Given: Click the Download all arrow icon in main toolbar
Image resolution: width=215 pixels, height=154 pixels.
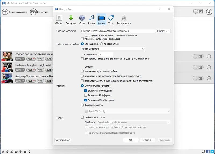Looking at the screenshot, I should [209, 12].
